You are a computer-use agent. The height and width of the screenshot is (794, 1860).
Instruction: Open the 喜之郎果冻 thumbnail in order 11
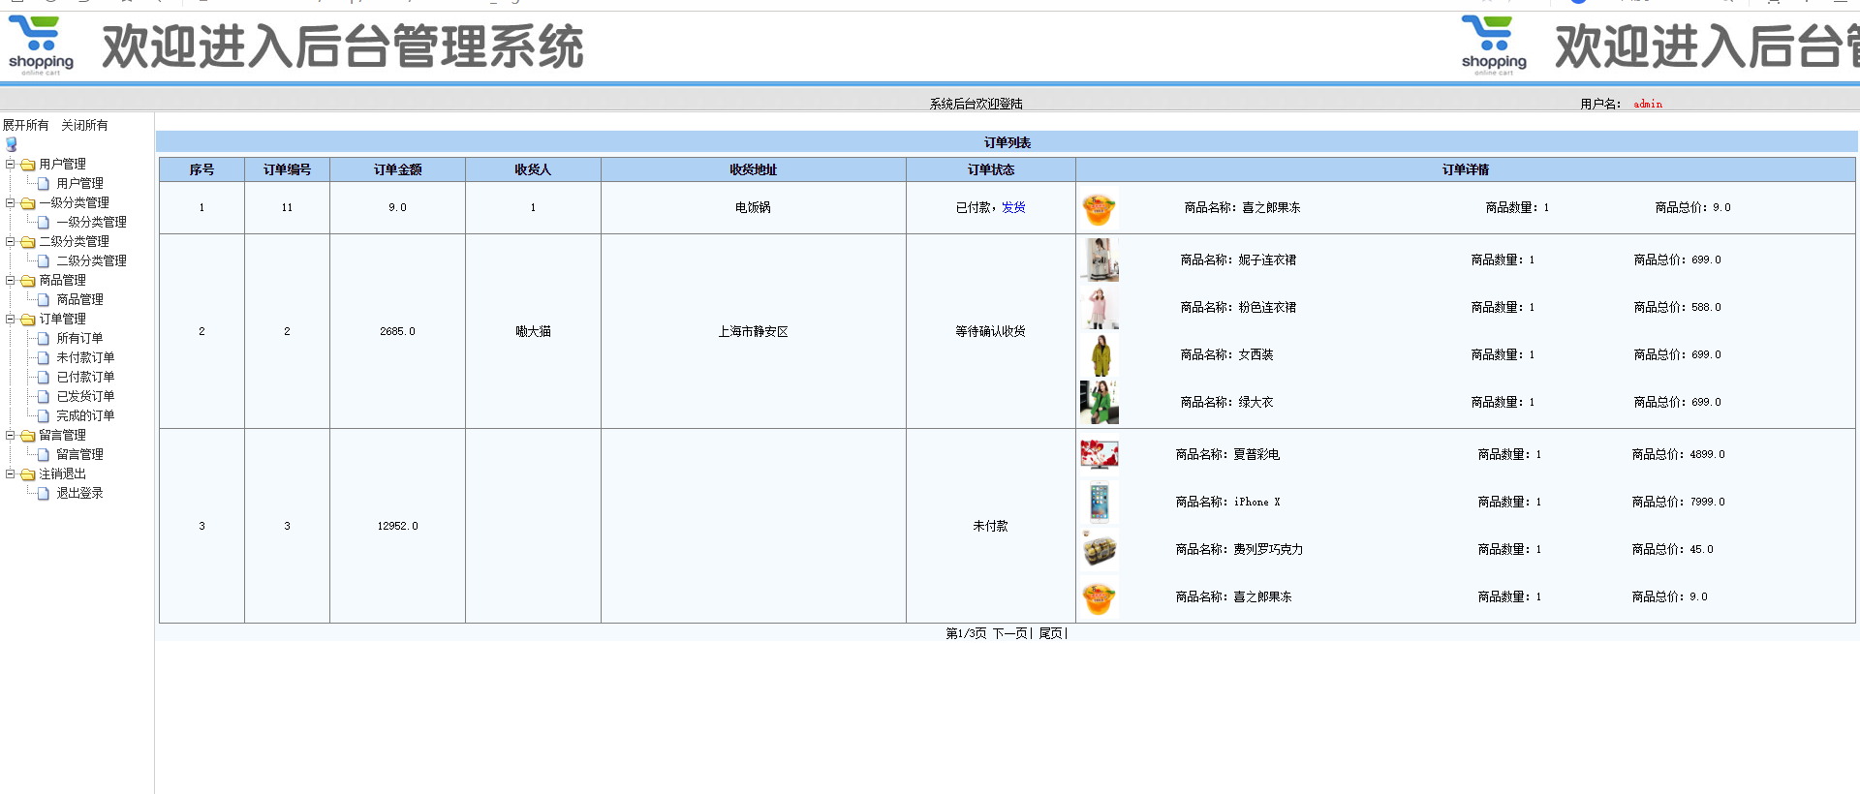click(1099, 207)
